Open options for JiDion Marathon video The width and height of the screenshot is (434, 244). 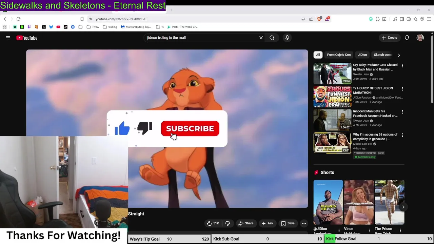(x=402, y=89)
